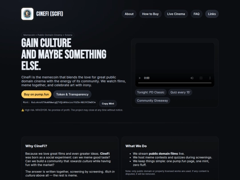The width and height of the screenshot is (240, 180).
Task: Click the Quiz every 15' tag
Action: pyautogui.click(x=180, y=92)
